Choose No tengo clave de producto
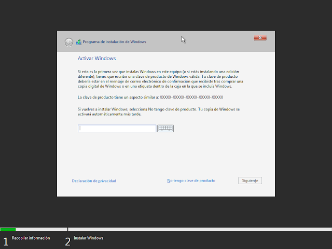Screen dimensions: 332x249 pos(191,181)
